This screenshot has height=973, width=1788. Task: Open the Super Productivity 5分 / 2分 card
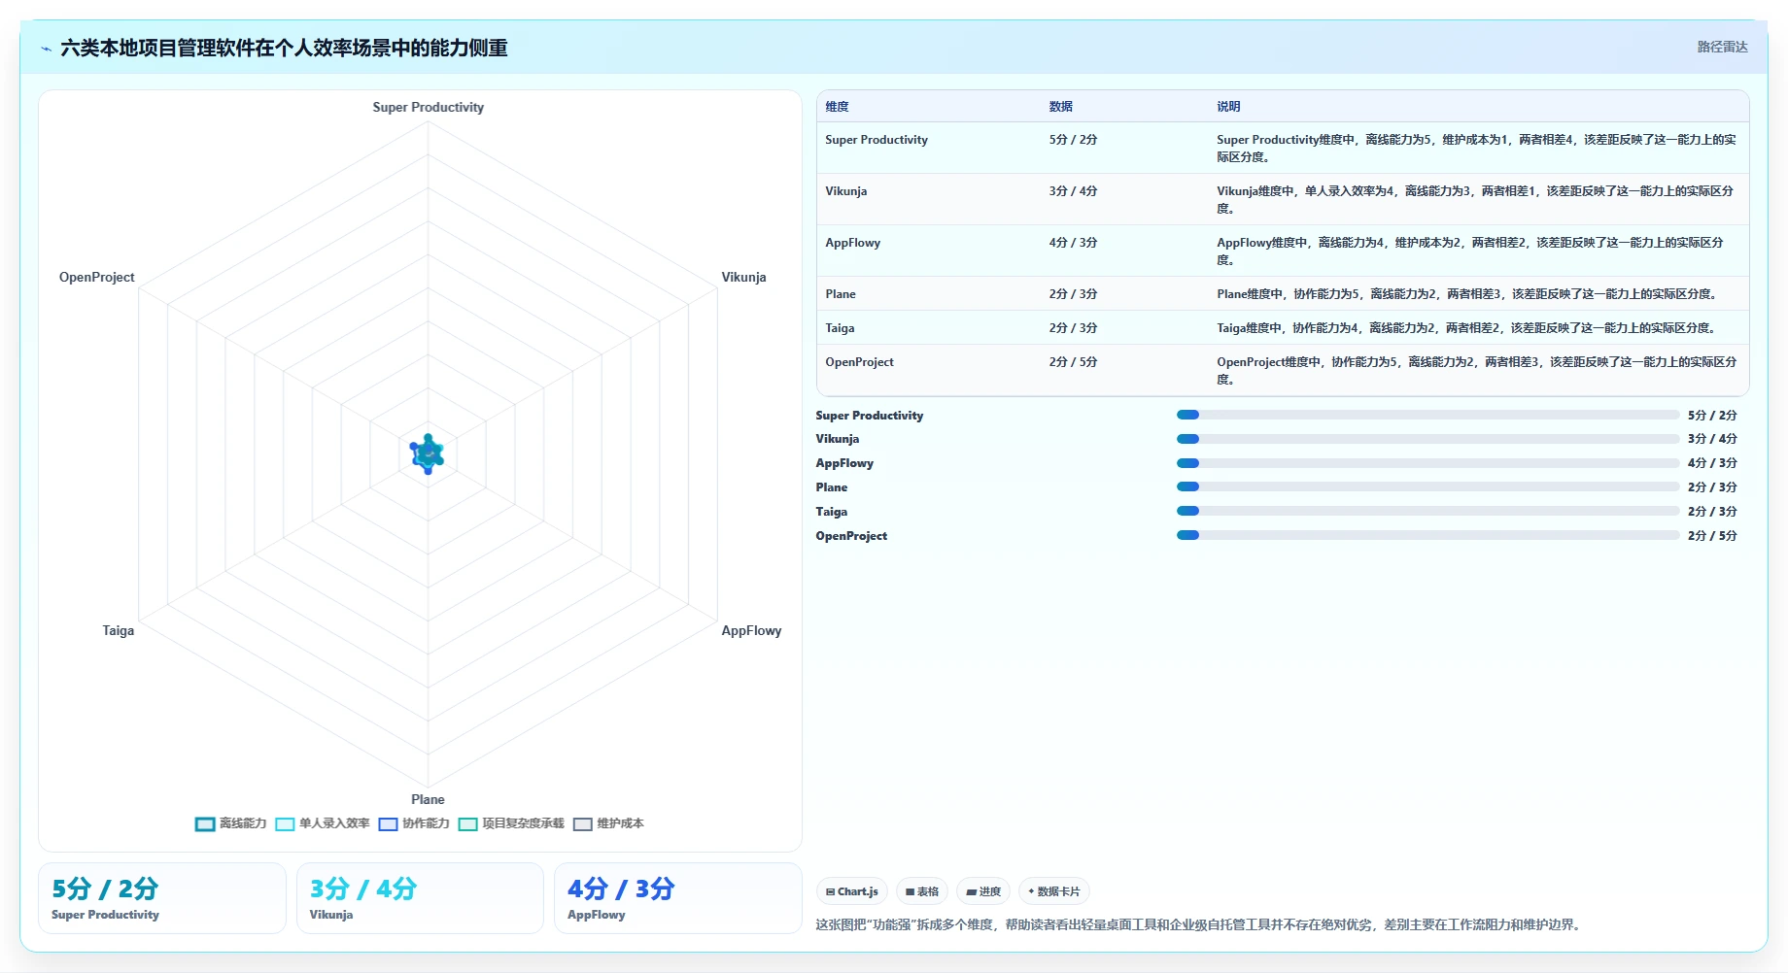tap(162, 898)
